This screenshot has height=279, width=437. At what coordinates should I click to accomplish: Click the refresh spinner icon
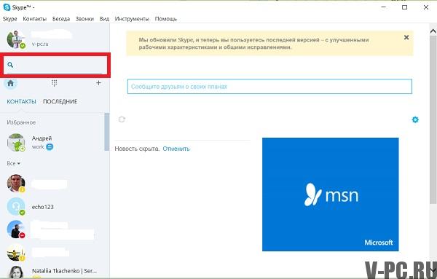pos(122,119)
